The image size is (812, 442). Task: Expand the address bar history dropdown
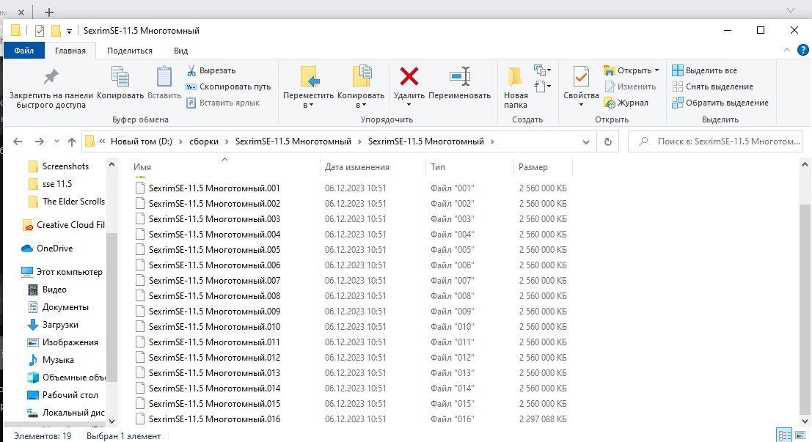pos(585,141)
